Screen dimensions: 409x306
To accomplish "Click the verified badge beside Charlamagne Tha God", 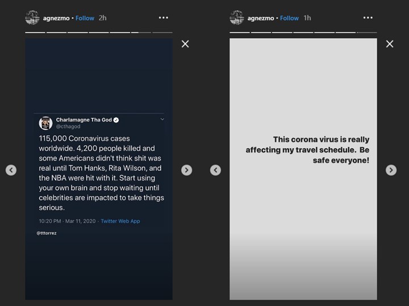I will [x=116, y=120].
